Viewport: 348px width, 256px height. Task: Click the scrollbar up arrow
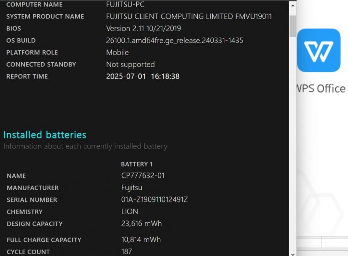click(x=293, y=5)
